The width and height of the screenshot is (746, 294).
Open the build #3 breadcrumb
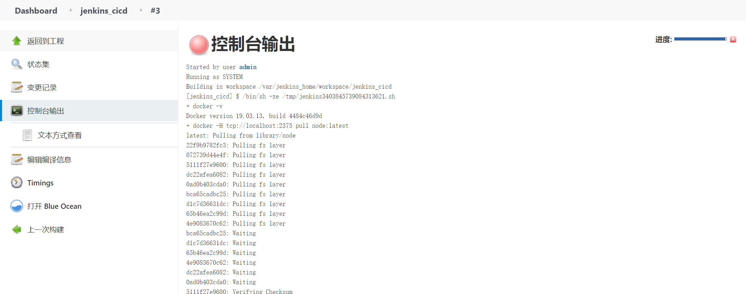click(155, 11)
